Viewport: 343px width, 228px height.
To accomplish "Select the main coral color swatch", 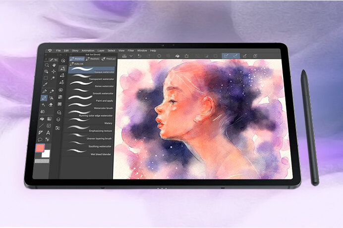I will 40,148.
